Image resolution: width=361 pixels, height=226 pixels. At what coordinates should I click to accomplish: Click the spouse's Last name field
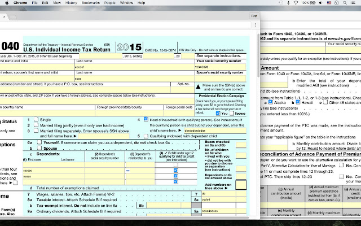point(134,79)
